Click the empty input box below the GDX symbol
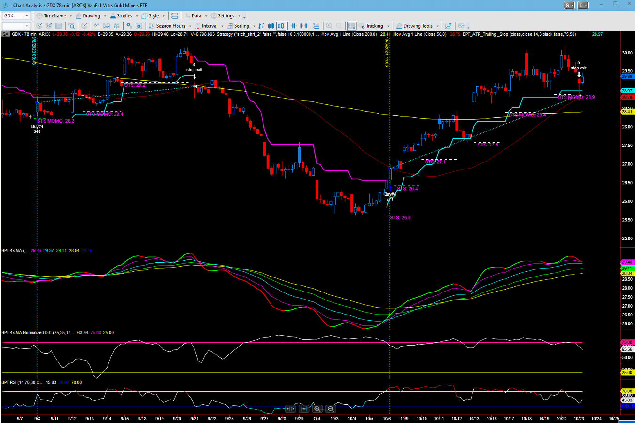 point(14,26)
